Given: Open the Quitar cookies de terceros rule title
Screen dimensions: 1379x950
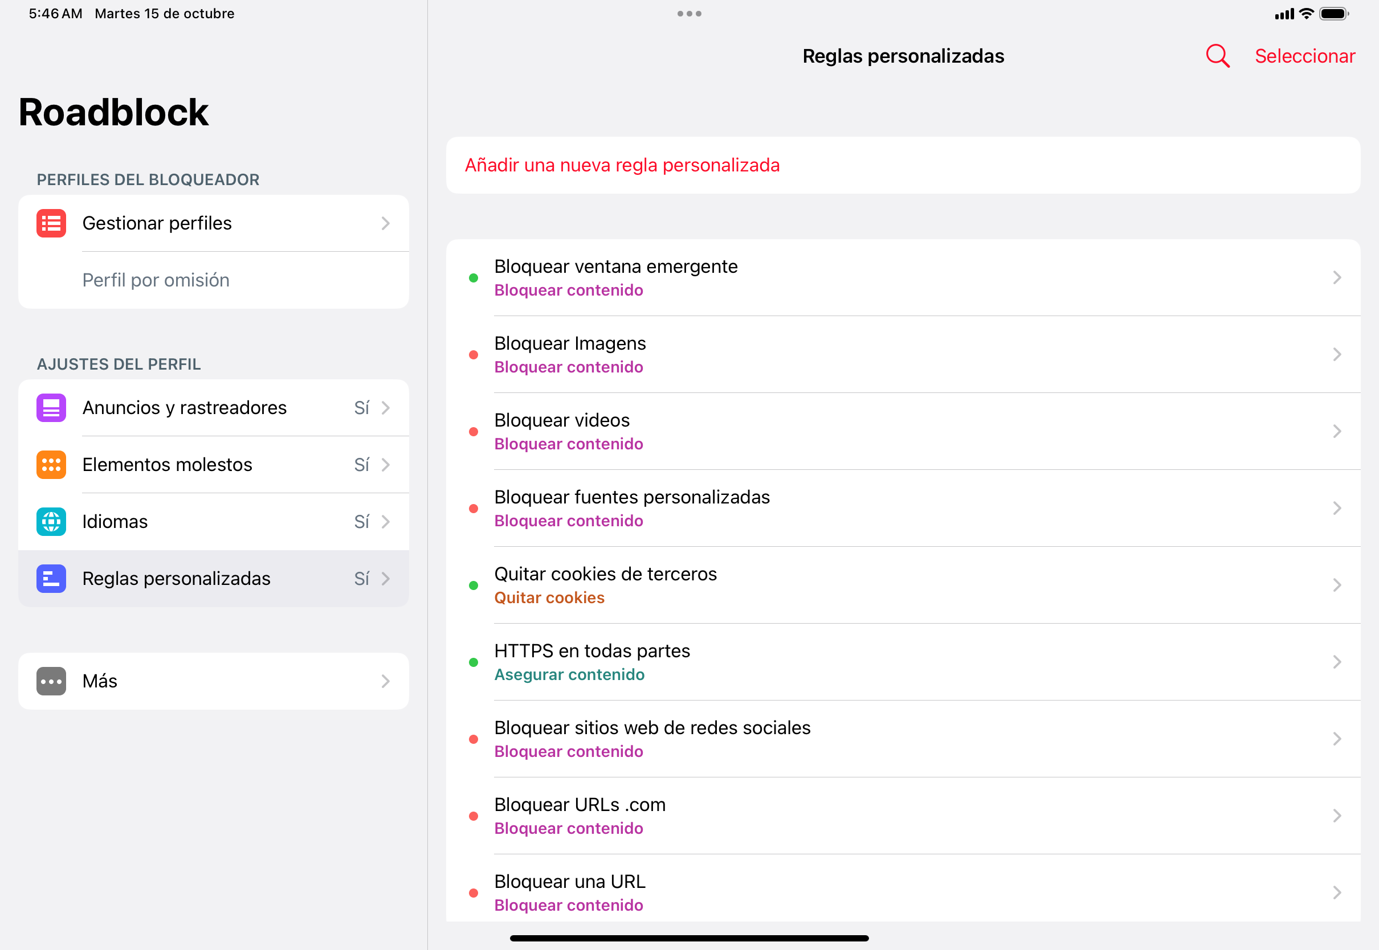Looking at the screenshot, I should 605,574.
